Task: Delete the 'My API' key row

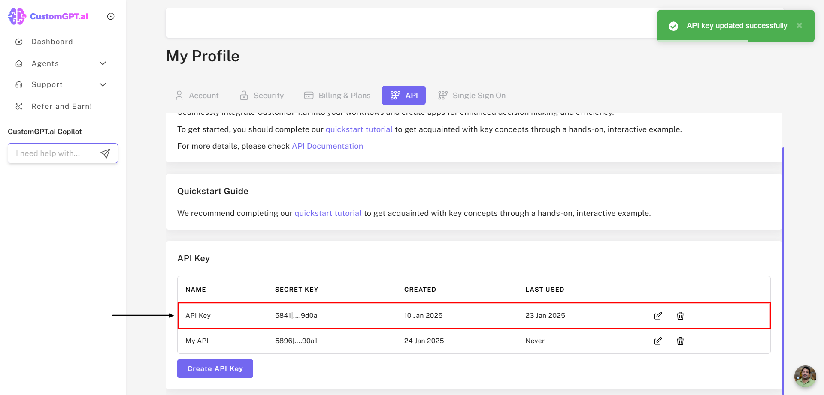Action: click(x=680, y=341)
